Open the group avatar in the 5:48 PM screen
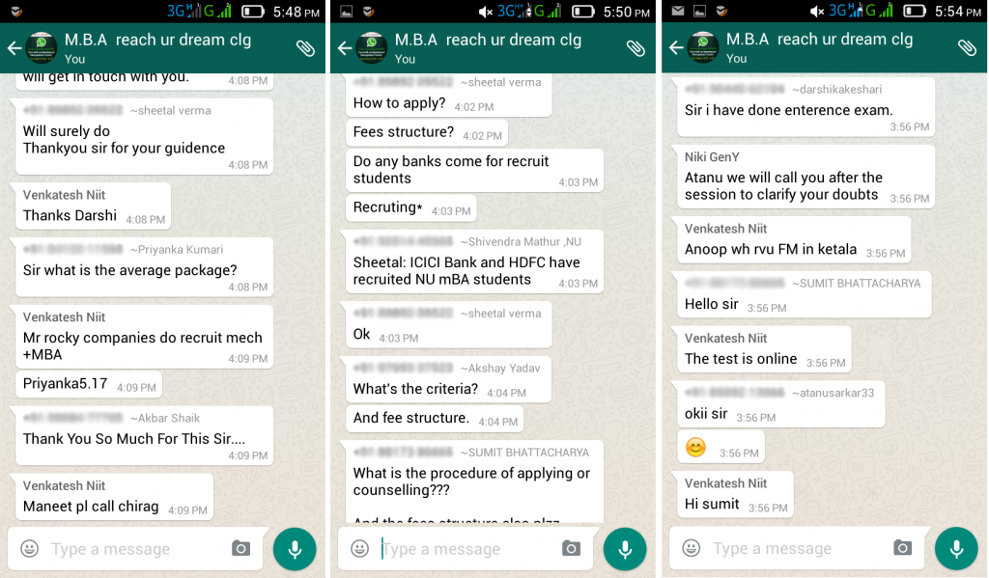 (41, 48)
